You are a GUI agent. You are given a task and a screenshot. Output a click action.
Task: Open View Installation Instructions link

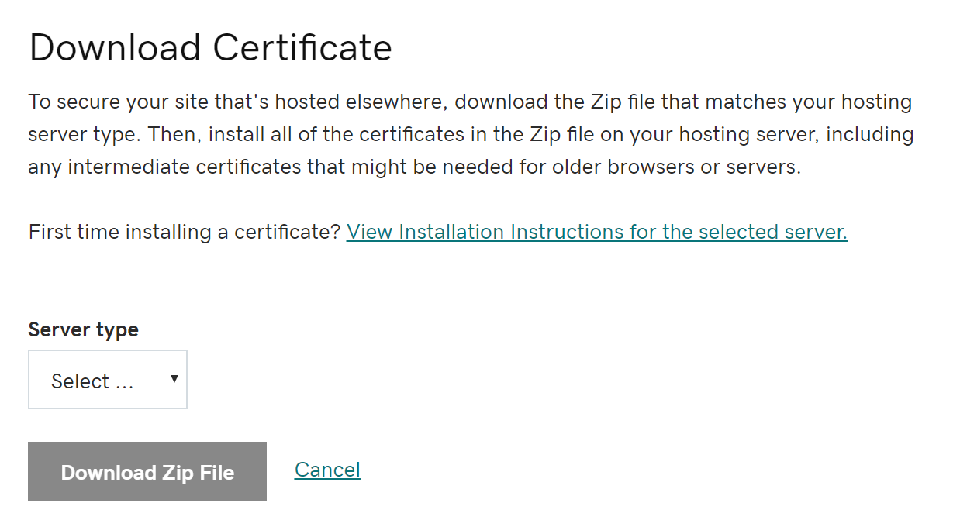[596, 232]
